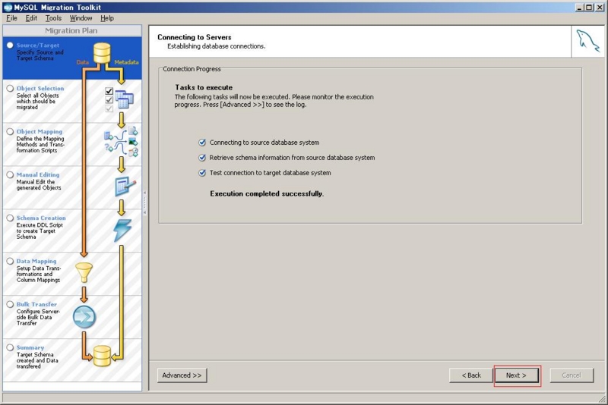This screenshot has width=608, height=405.
Task: Click the Data Mapping step title
Action: pos(36,262)
